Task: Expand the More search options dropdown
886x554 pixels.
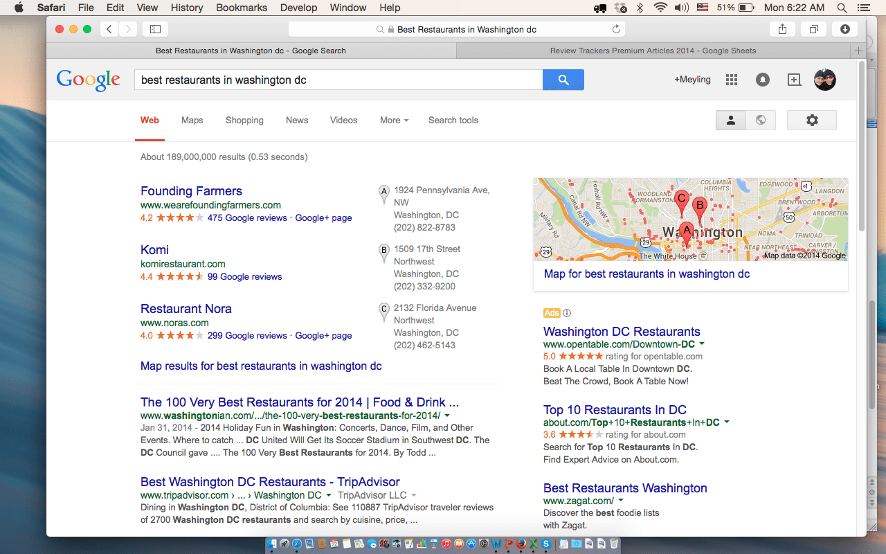Action: (394, 120)
